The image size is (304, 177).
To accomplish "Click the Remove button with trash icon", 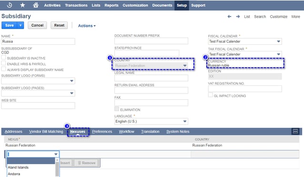I will pyautogui.click(x=87, y=163).
